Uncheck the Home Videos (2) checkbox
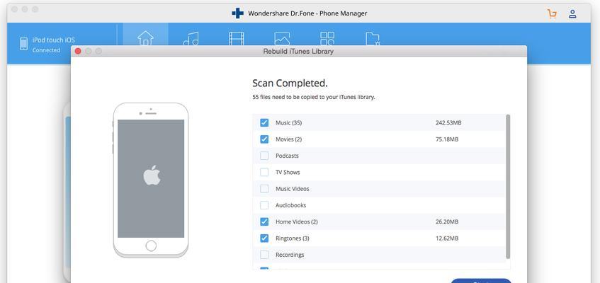The image size is (600, 283). coord(264,221)
